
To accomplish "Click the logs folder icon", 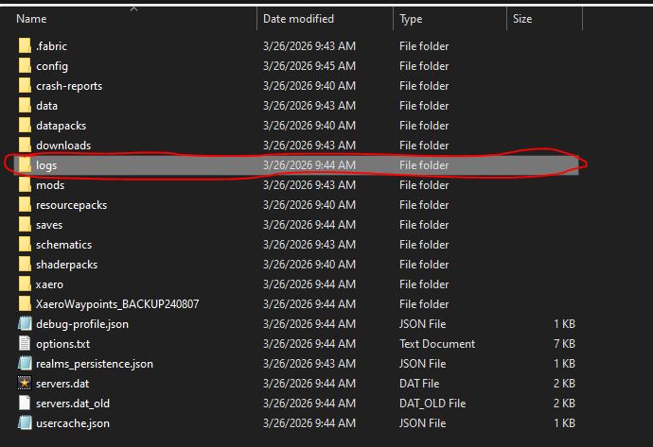I will (x=25, y=165).
